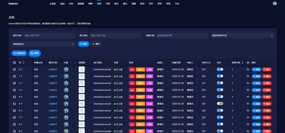Click the EAdmin logo
The height and width of the screenshot is (133, 285).
[x=13, y=4]
